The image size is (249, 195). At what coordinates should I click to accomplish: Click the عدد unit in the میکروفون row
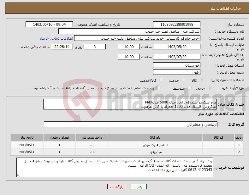[92, 152]
